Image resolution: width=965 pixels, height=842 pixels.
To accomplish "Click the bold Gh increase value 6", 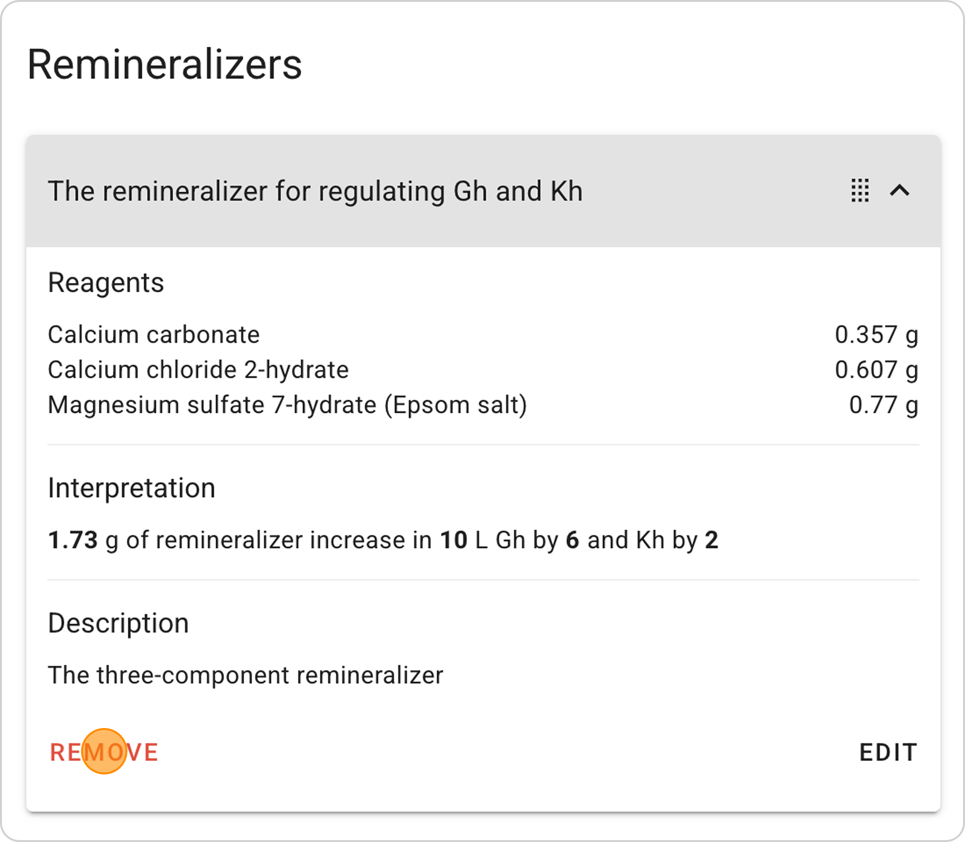I will coord(572,540).
